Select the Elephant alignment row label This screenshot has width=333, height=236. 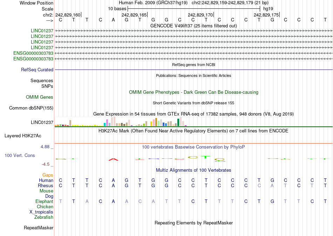point(44,201)
